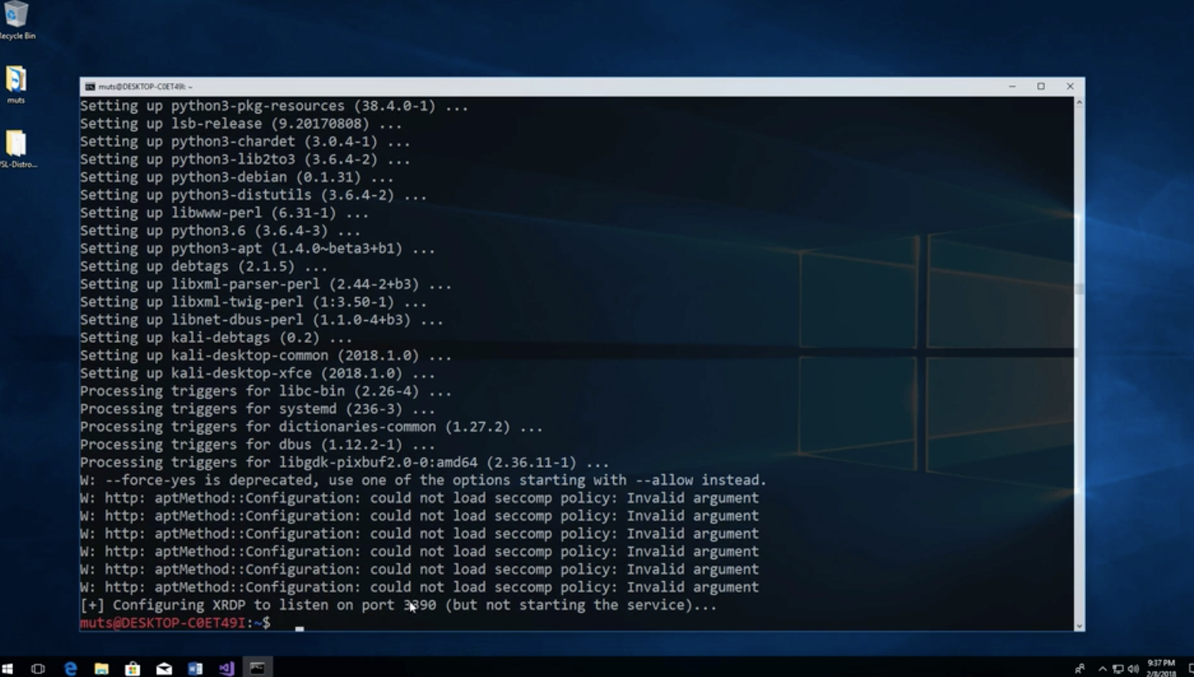Click 'Setting up kali-debtags' line
The width and height of the screenshot is (1194, 677).
(x=216, y=338)
